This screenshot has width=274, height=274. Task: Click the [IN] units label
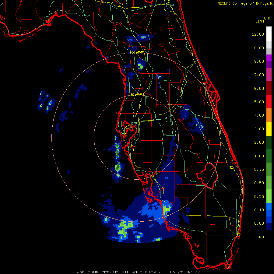coord(260,21)
